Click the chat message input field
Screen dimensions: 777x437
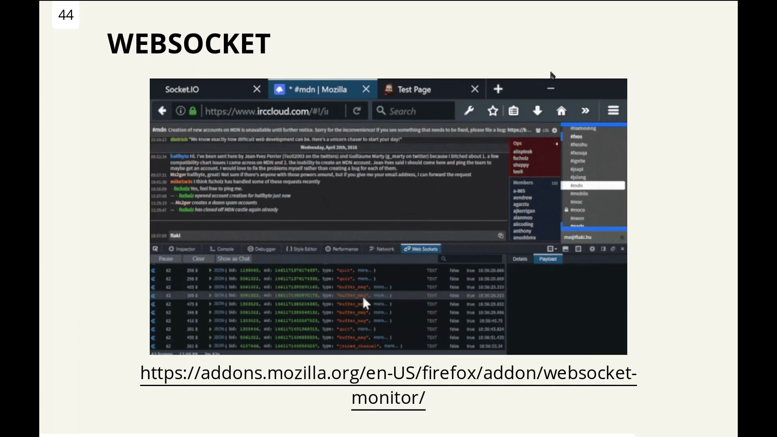(338, 235)
